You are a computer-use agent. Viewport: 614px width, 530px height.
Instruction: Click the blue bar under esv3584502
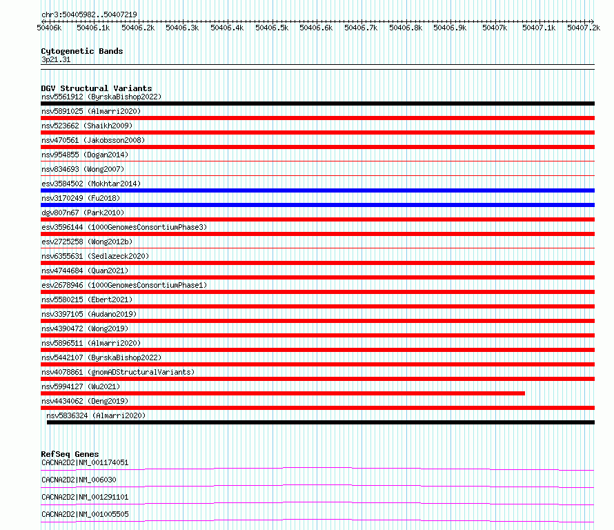pos(317,190)
